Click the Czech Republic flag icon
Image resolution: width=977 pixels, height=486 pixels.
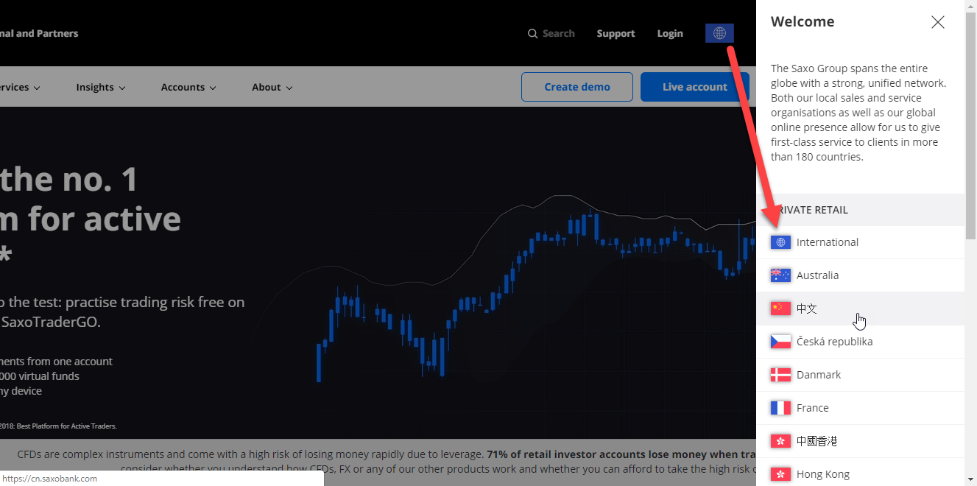pos(780,342)
